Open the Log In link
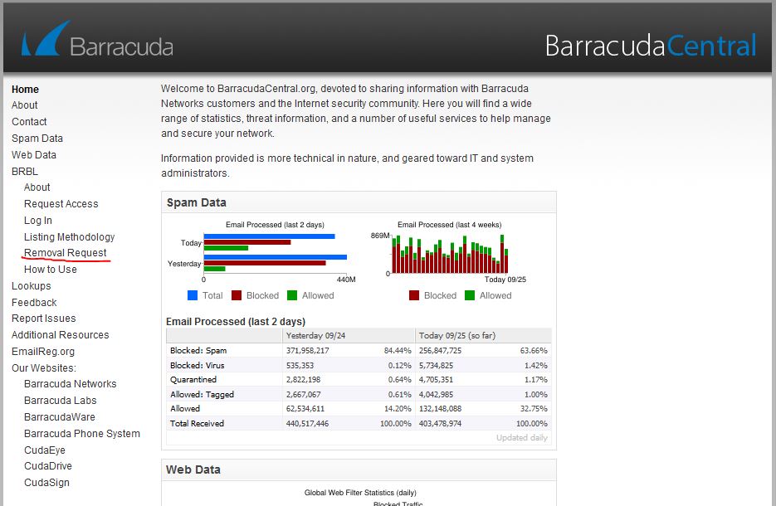The height and width of the screenshot is (506, 776). click(x=38, y=221)
